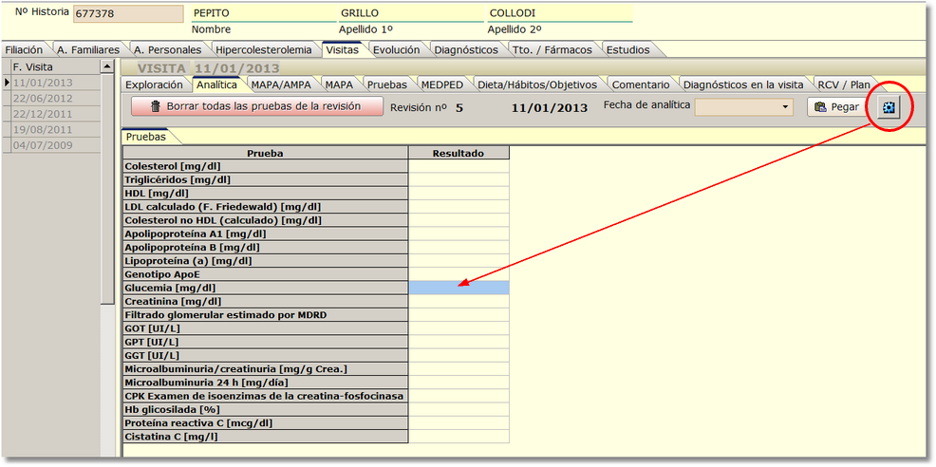Open the Diagnósticos tab

(466, 50)
